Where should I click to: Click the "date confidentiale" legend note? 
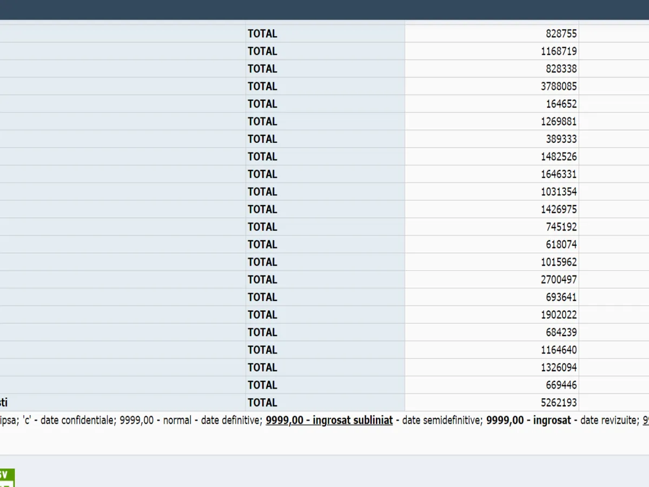(x=78, y=420)
